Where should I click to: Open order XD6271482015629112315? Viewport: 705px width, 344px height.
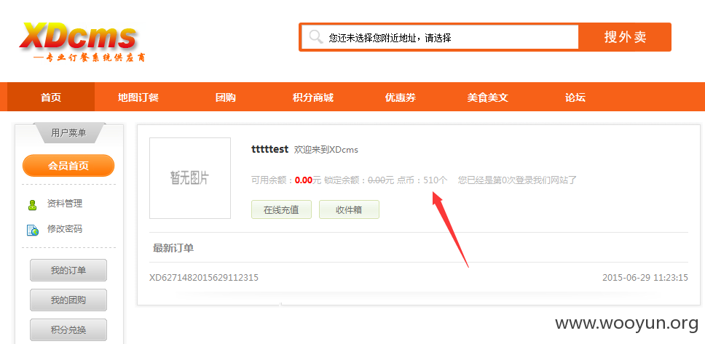pos(204,278)
